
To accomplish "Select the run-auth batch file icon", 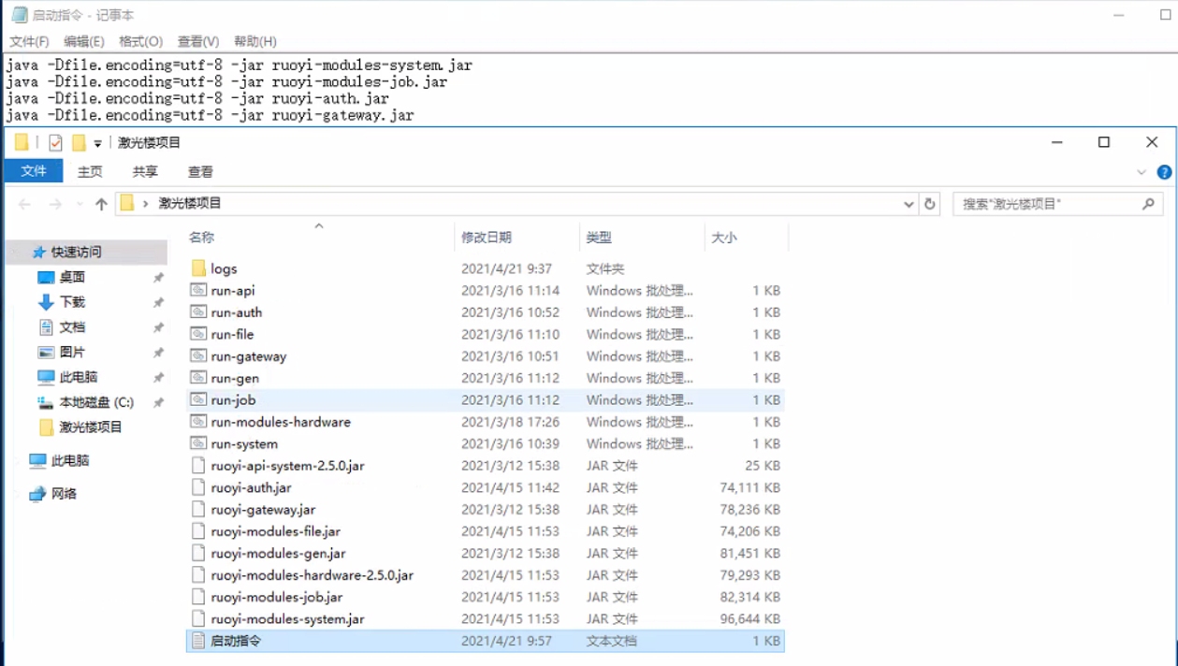I will (x=198, y=312).
